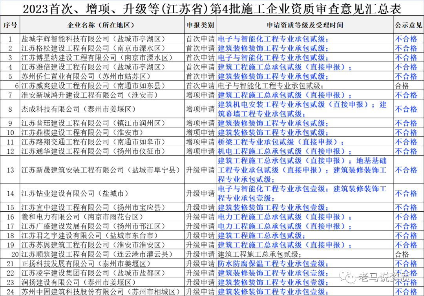The image size is (424, 296).
Task: Select company cell 江苏新晟建筑安装工程有限公司
Action: [102, 170]
